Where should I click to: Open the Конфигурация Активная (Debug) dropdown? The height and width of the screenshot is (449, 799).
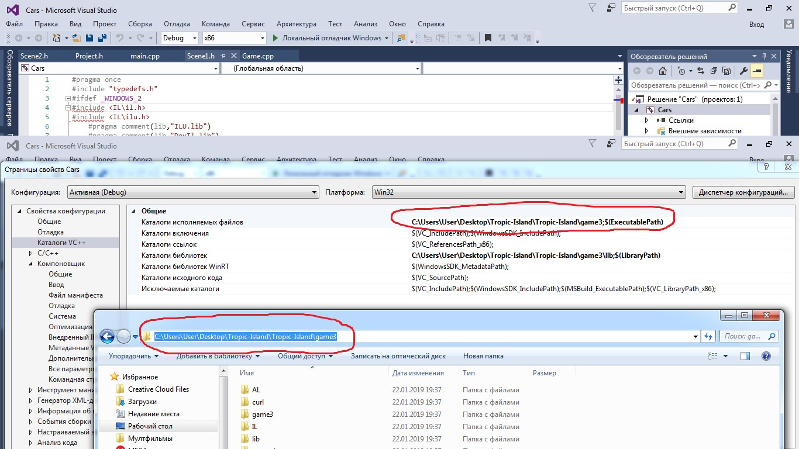192,192
